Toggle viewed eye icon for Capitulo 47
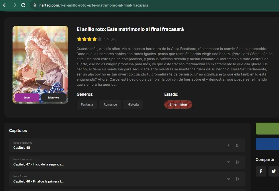This screenshot has height=191, width=279. coord(228,162)
